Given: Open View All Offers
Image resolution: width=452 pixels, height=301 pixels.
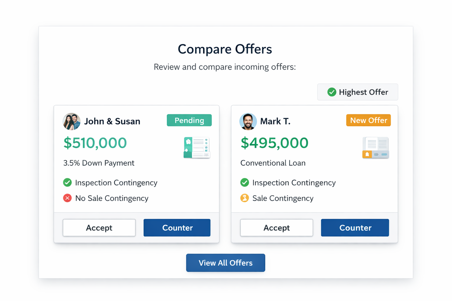Looking at the screenshot, I should tap(225, 263).
